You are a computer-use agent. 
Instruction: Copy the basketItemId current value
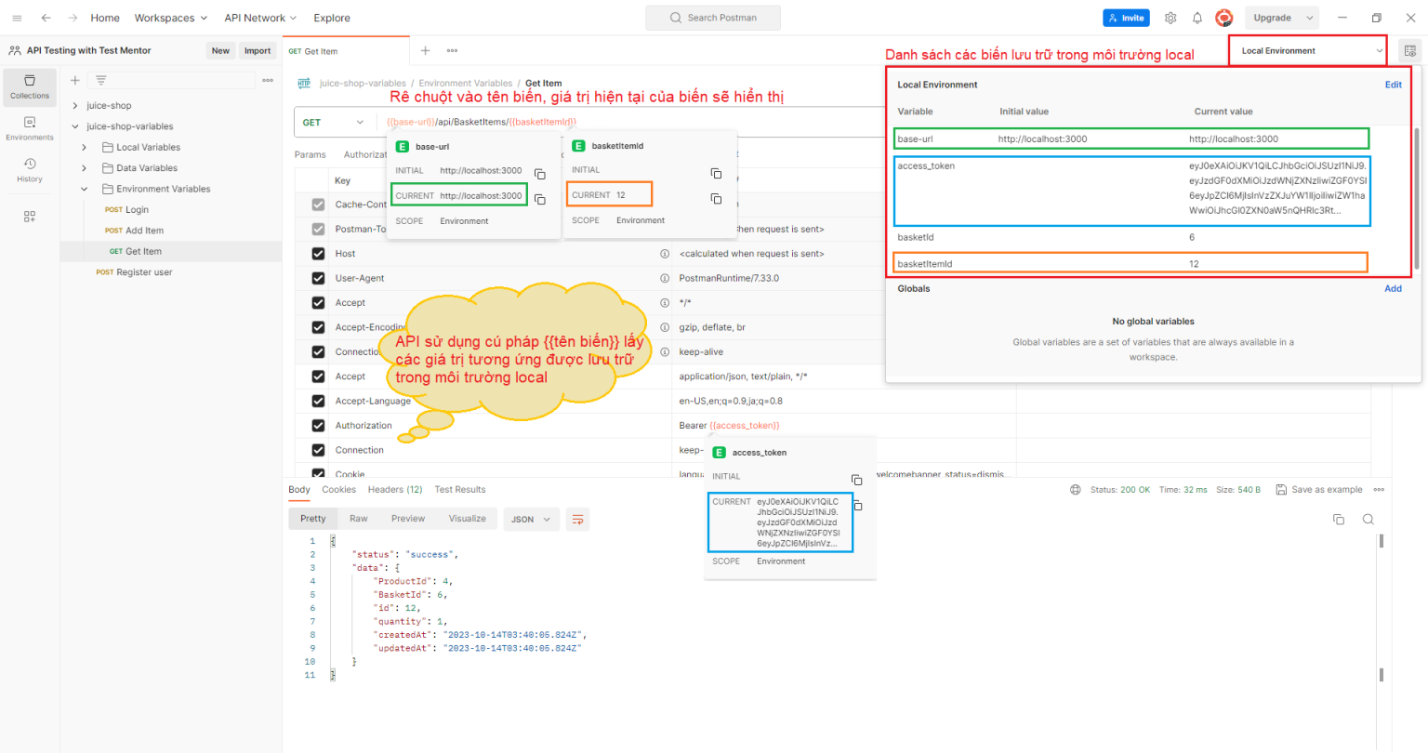click(716, 198)
